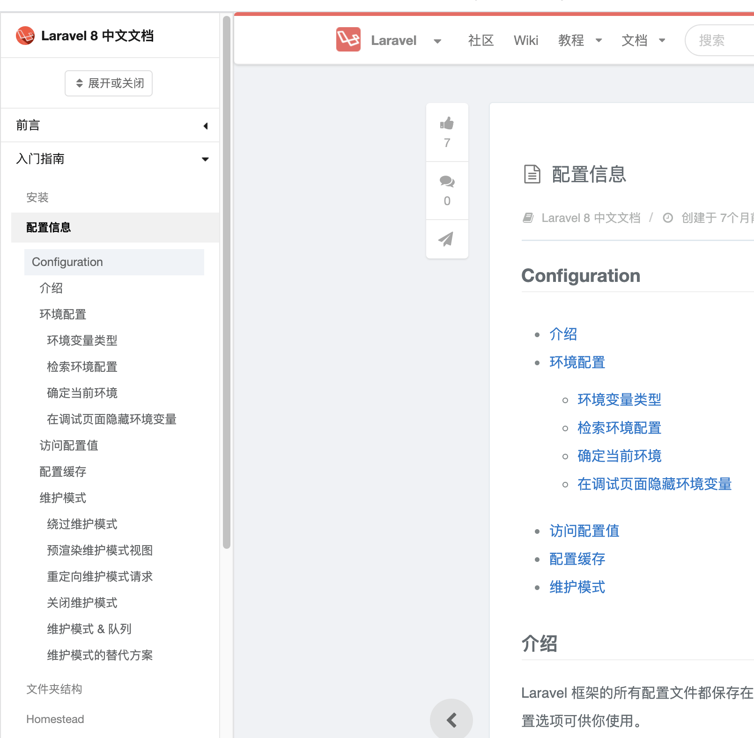
Task: Jump to 访问配置值 in sidebar outline
Action: (69, 445)
